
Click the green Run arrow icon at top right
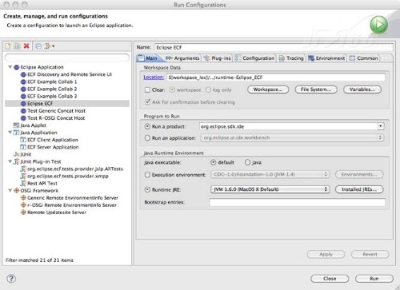coord(378,25)
